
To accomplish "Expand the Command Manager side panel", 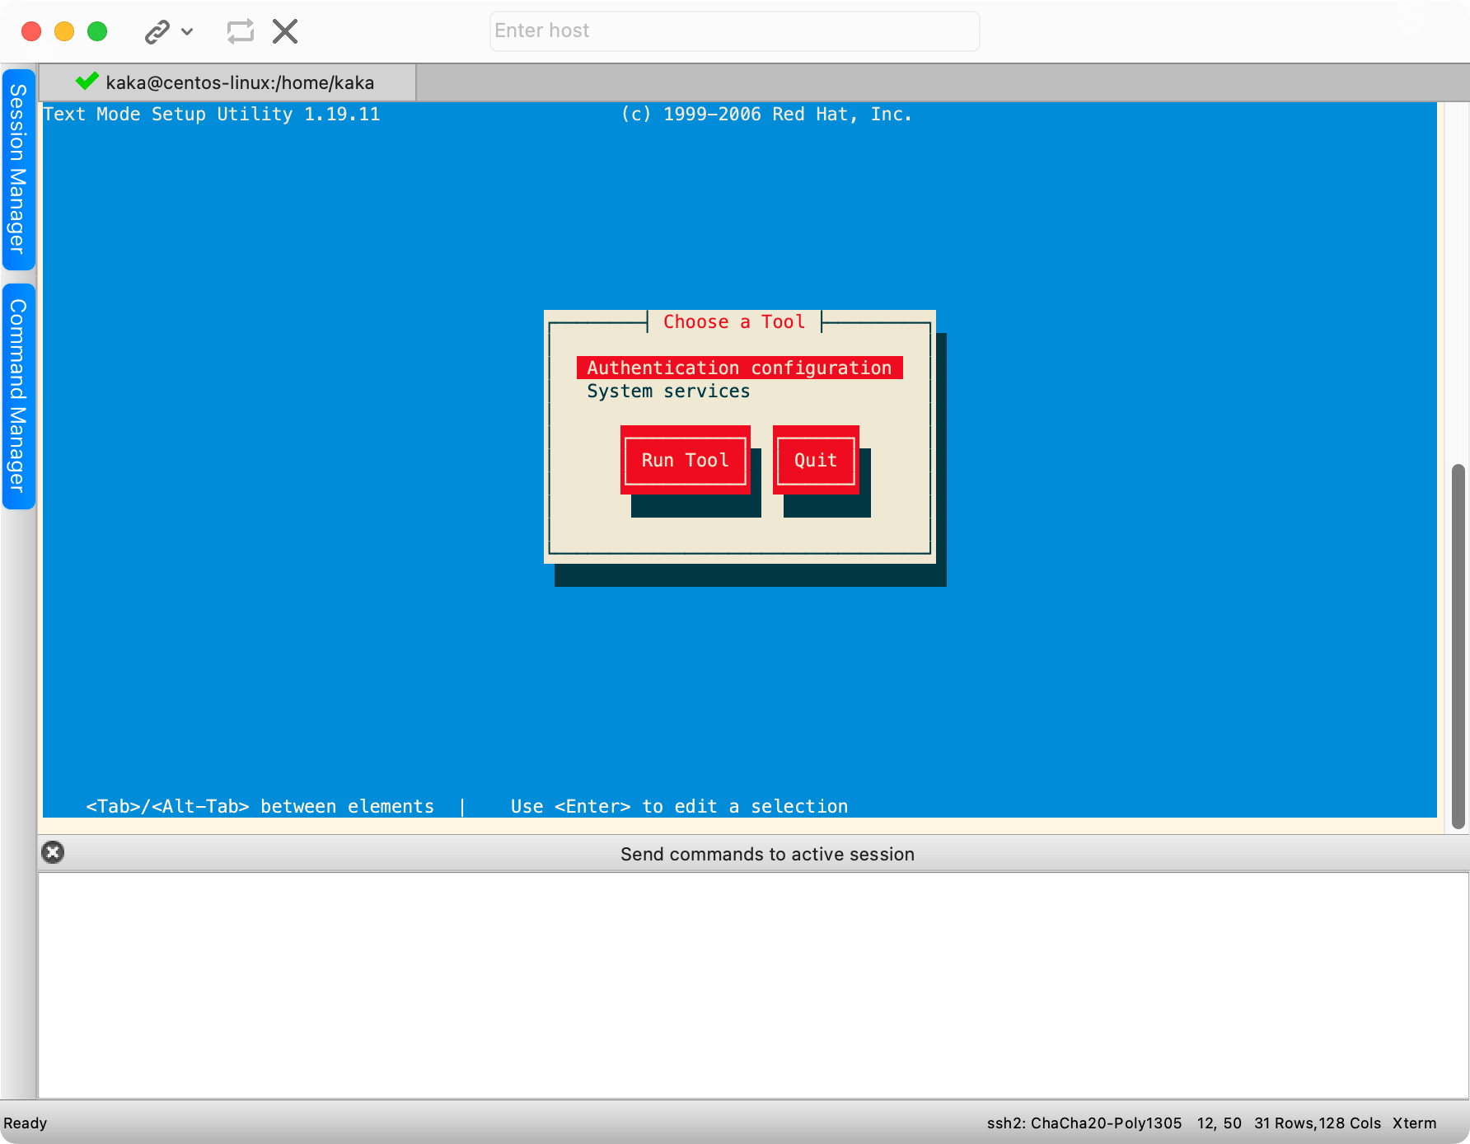I will (18, 396).
